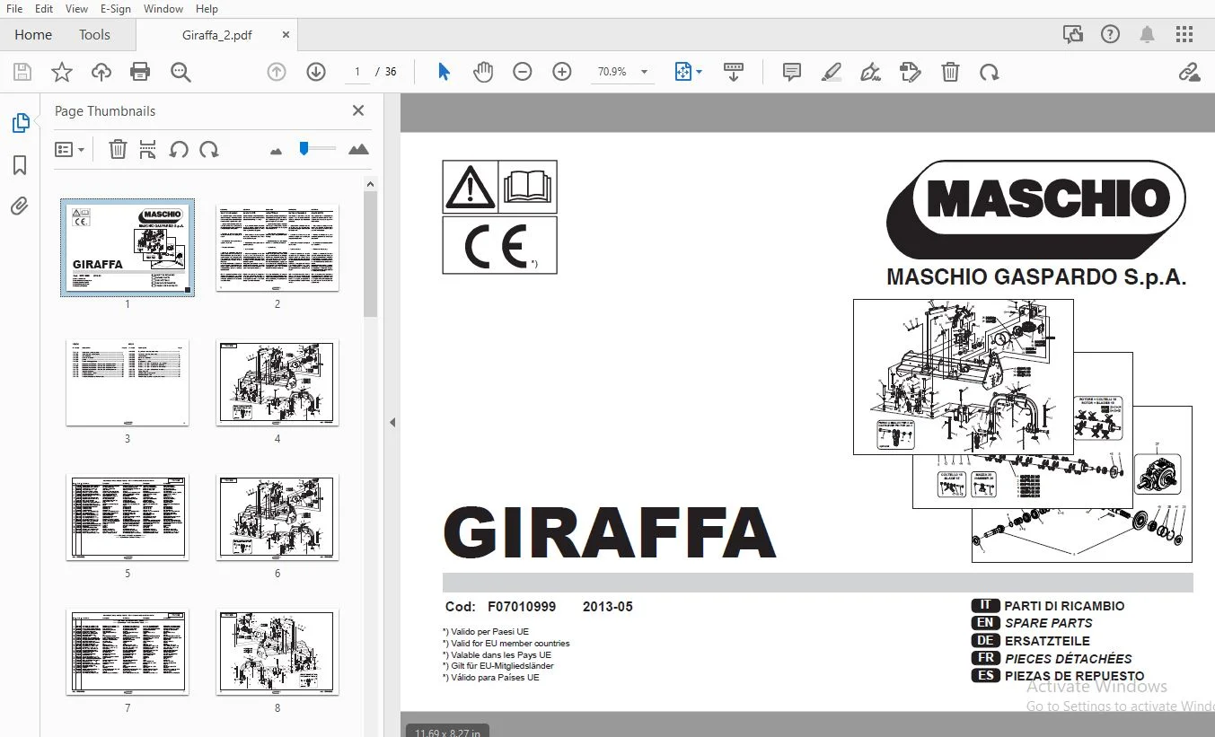Open the Window menu
Screen dimensions: 1215x737
pyautogui.click(x=163, y=8)
